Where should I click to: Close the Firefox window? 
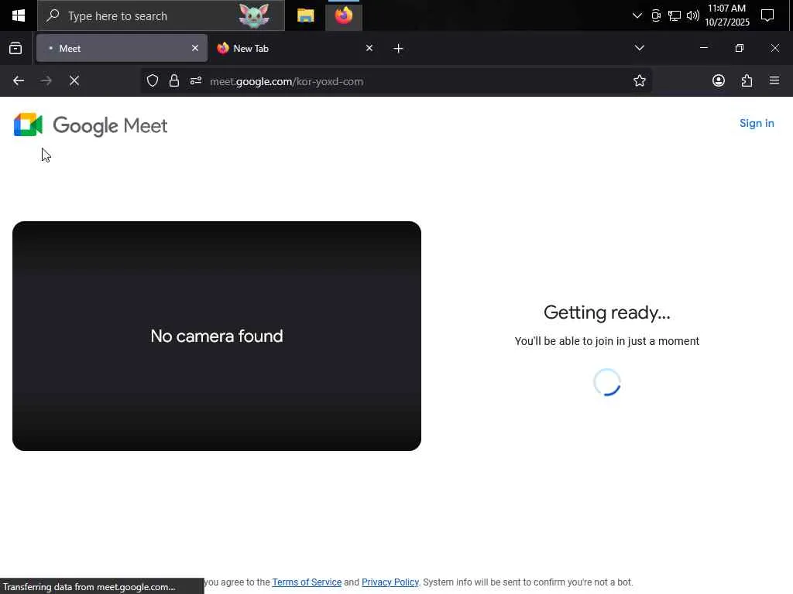(x=774, y=48)
